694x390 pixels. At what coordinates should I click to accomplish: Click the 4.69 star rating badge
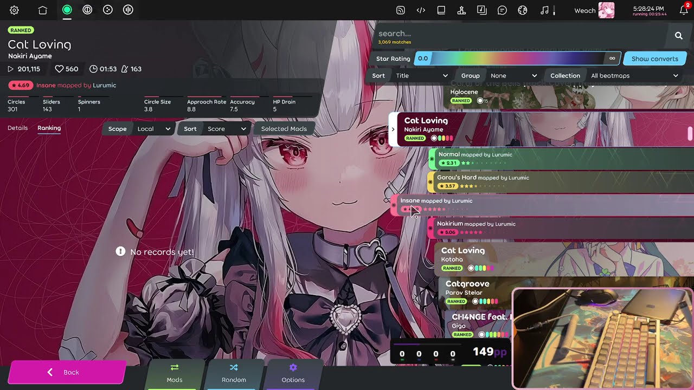[21, 85]
